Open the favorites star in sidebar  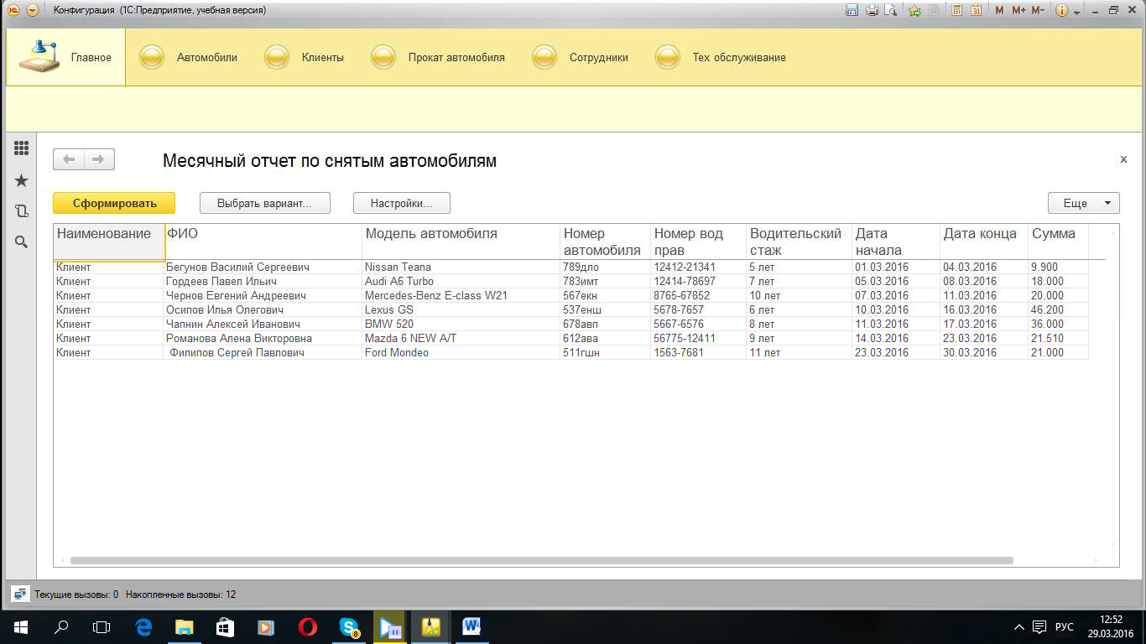(x=22, y=180)
